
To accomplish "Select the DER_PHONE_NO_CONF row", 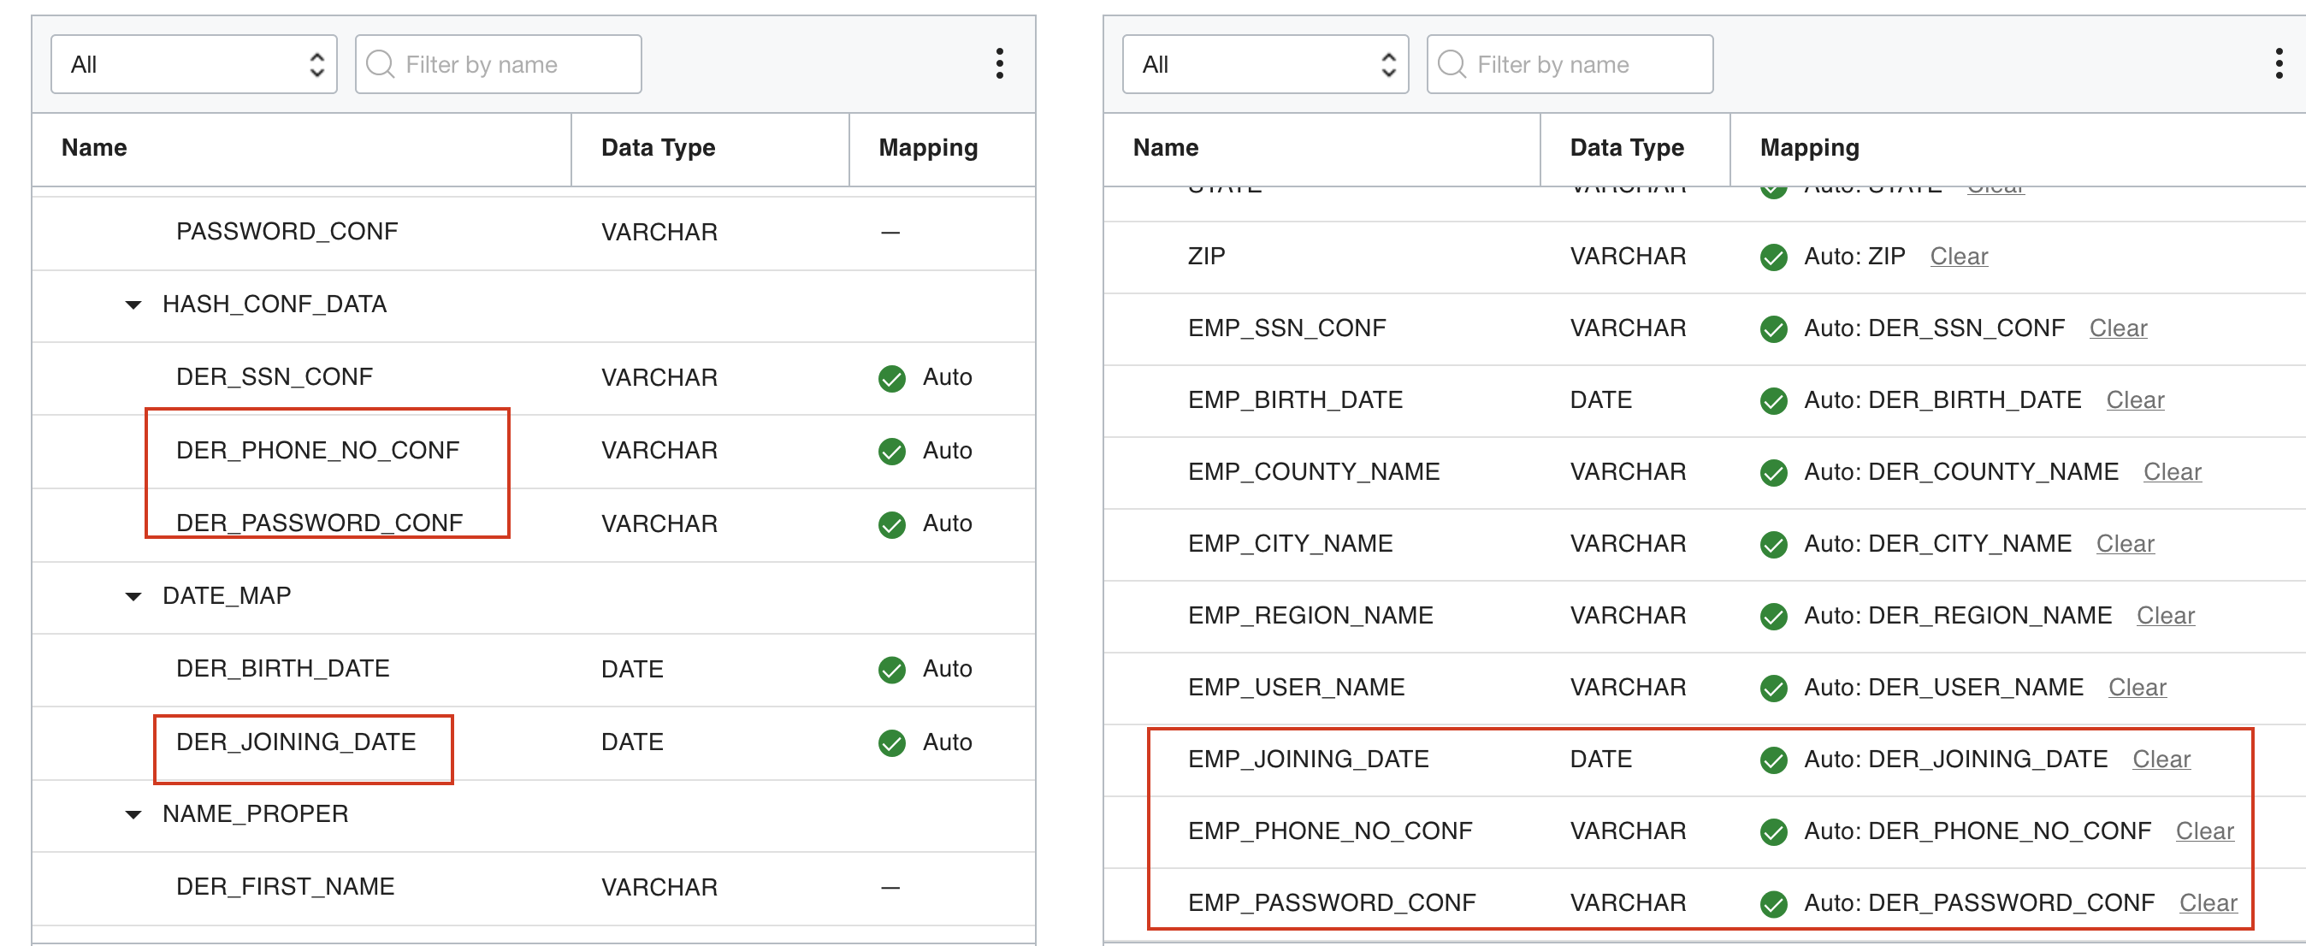I will 318,450.
